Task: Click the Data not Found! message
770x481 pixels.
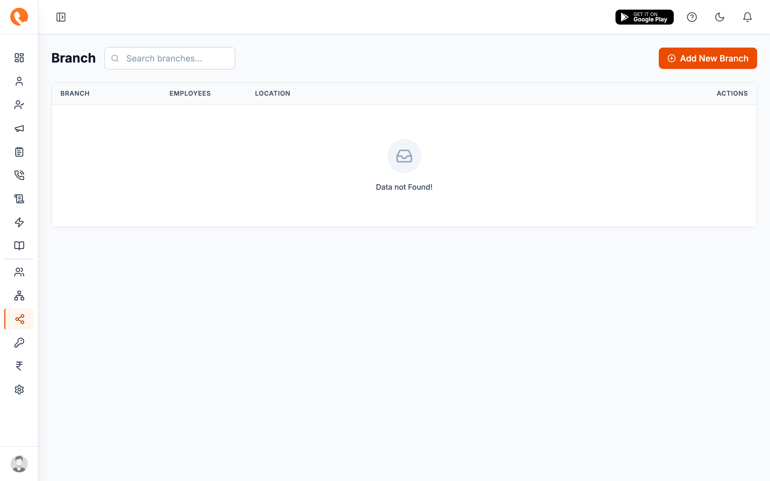Action: coord(404,187)
